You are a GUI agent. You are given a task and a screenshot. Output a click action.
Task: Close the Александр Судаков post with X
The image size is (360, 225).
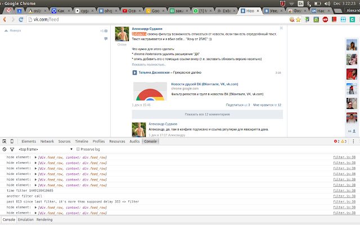click(281, 28)
